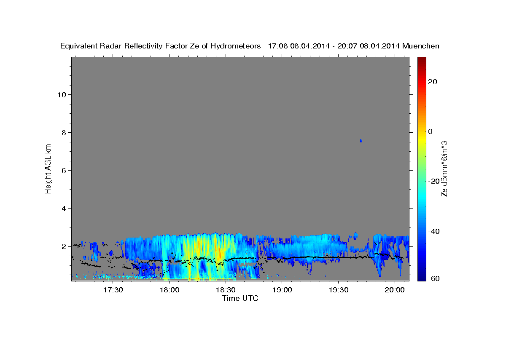Click the plot title text

pyautogui.click(x=250, y=46)
